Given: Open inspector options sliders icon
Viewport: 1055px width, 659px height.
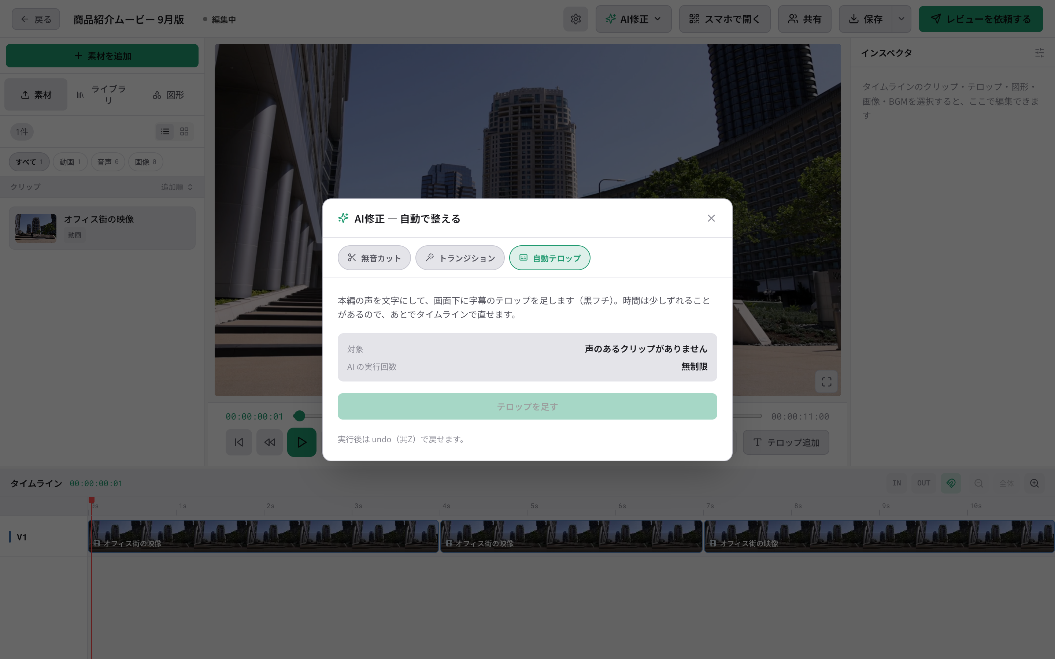Looking at the screenshot, I should coord(1039,53).
